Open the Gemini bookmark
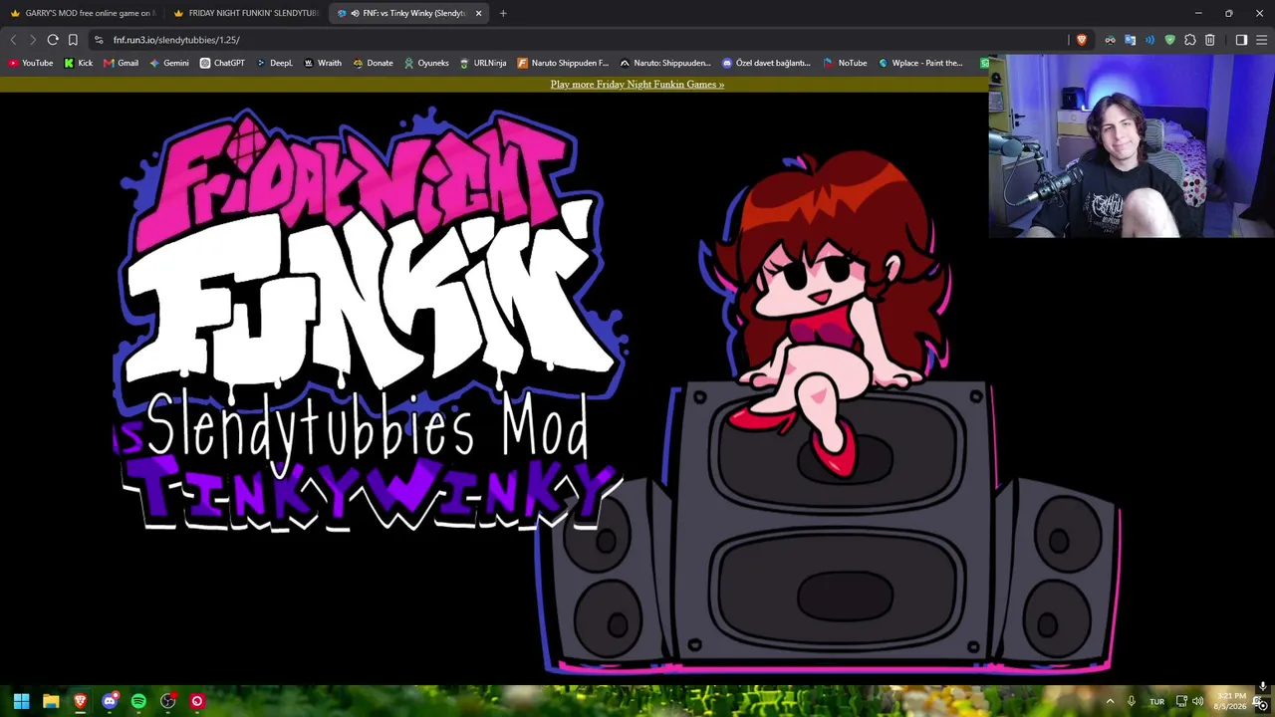 click(168, 63)
